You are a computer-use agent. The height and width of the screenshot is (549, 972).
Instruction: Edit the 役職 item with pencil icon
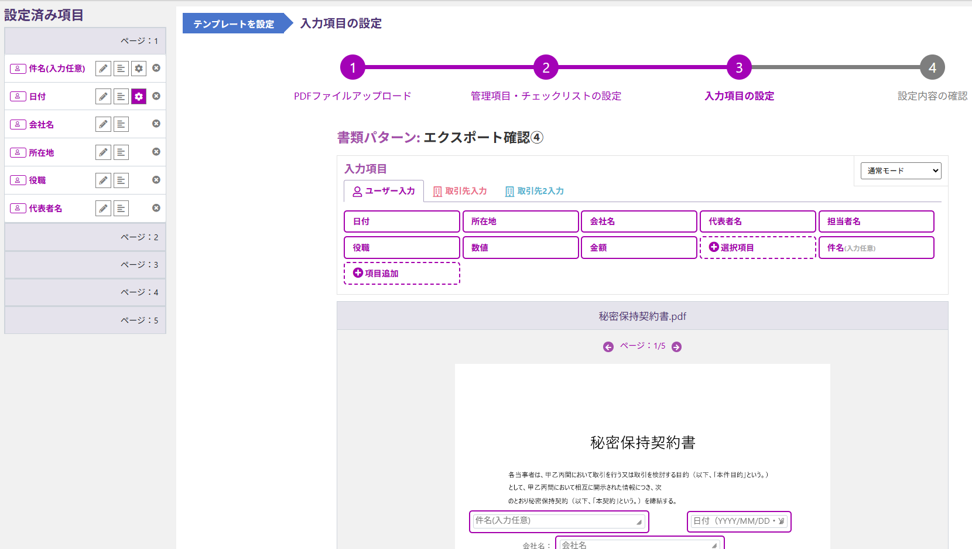[x=103, y=180]
